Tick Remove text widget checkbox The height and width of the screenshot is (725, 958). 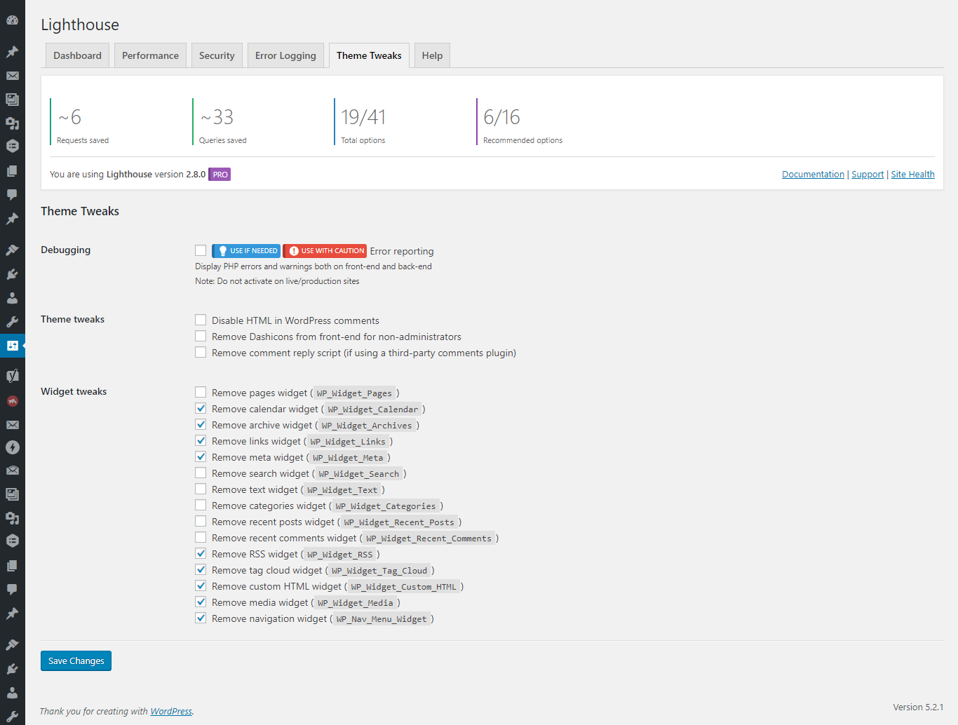click(x=201, y=489)
